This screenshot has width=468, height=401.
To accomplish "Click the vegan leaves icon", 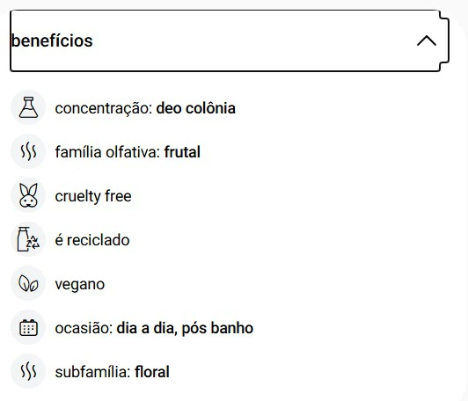I will point(28,283).
